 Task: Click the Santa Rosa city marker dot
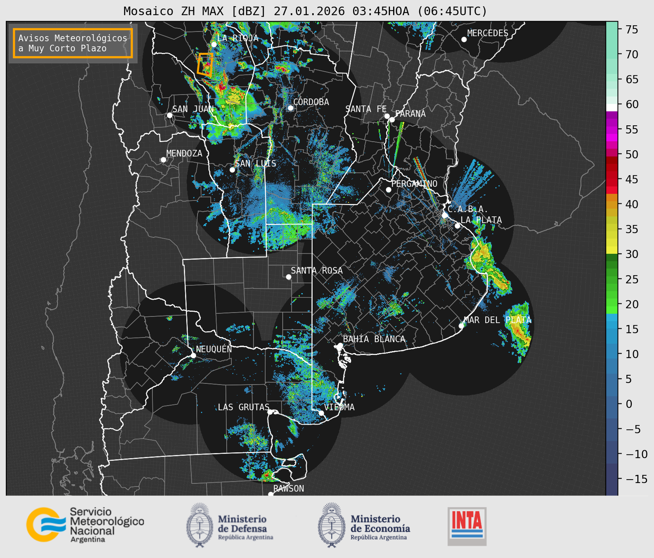click(x=288, y=277)
